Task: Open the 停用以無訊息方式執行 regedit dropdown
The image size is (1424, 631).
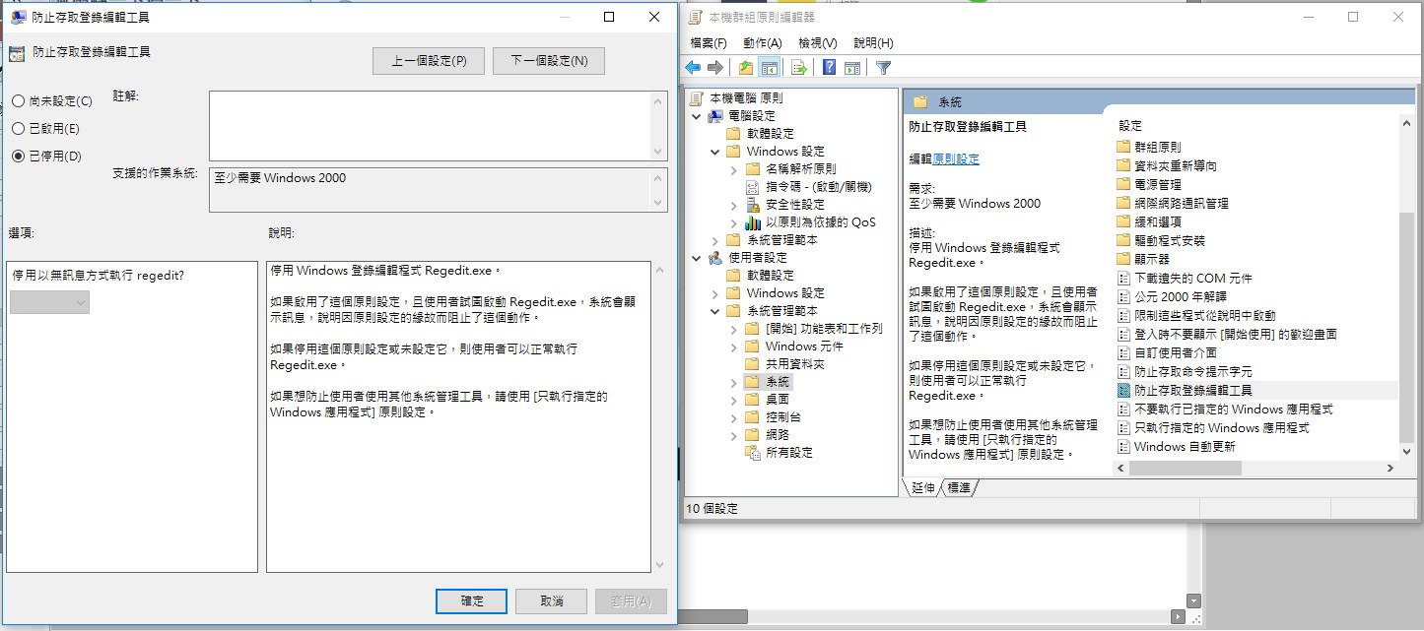Action: [48, 302]
